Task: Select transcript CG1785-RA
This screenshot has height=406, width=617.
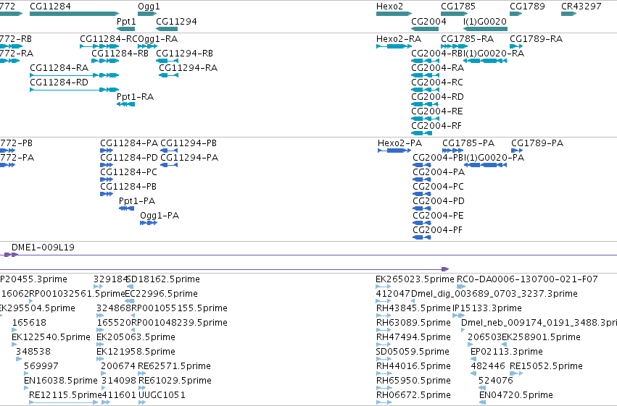Action: pos(467,39)
